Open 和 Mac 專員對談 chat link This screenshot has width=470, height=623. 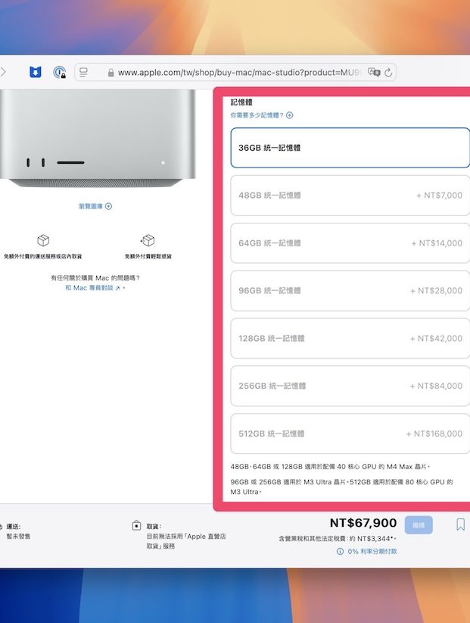(93, 288)
